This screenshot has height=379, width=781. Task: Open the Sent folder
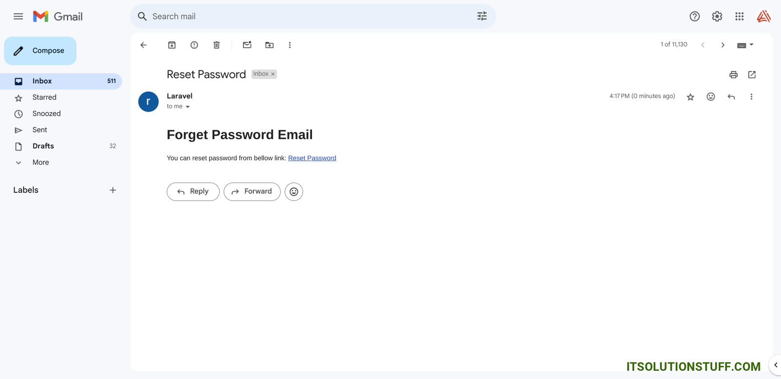tap(40, 130)
